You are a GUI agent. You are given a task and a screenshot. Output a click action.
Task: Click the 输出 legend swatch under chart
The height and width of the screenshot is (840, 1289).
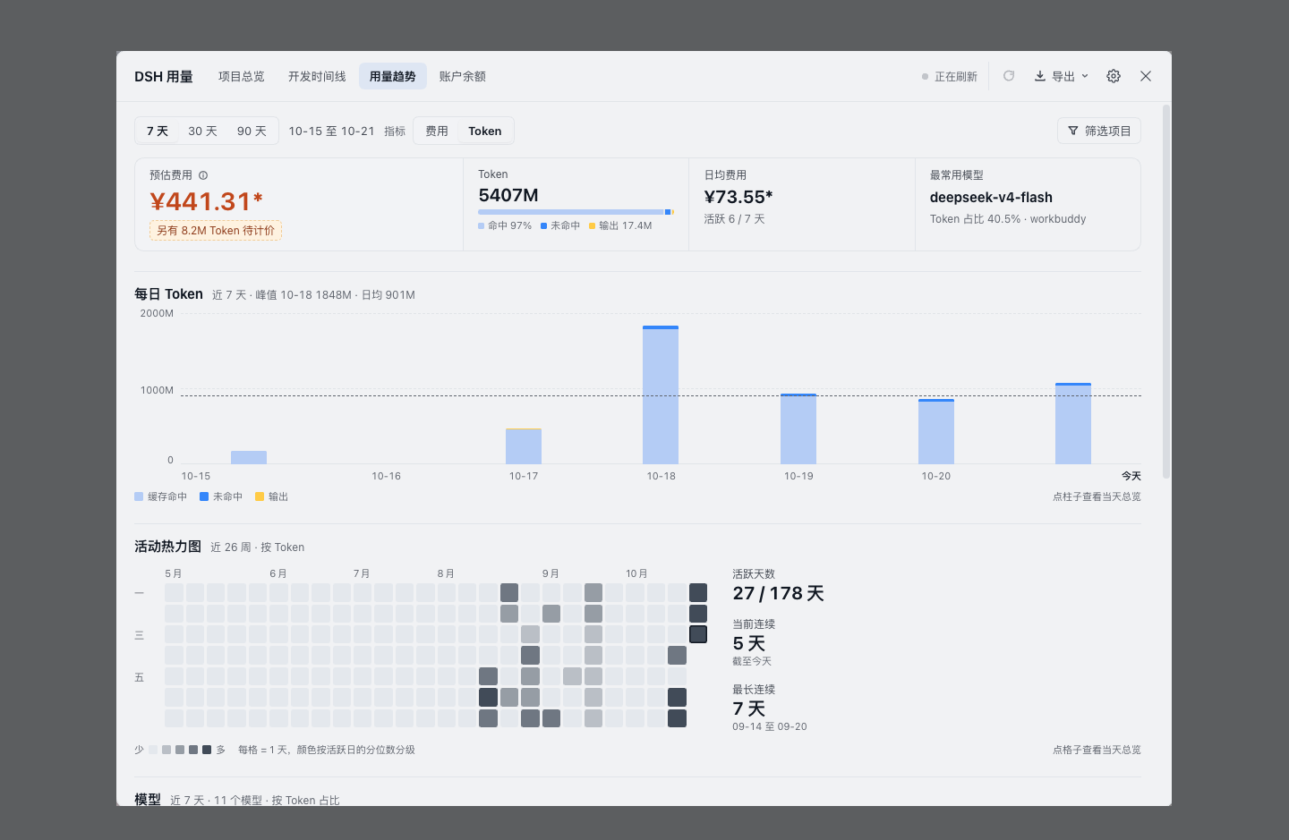click(260, 496)
